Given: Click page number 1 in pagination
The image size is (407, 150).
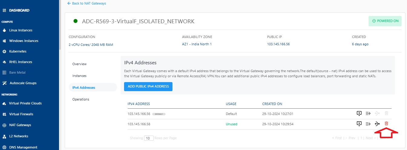Looking at the screenshot, I should [x=361, y=138].
